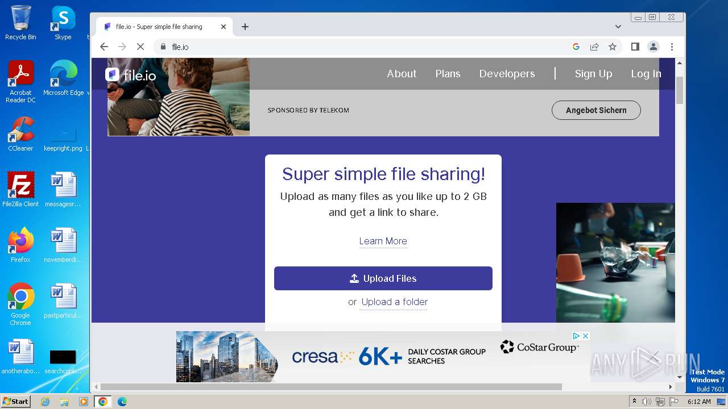Click the vertical scrollbar thumb
The width and height of the screenshot is (728, 409).
tap(680, 90)
